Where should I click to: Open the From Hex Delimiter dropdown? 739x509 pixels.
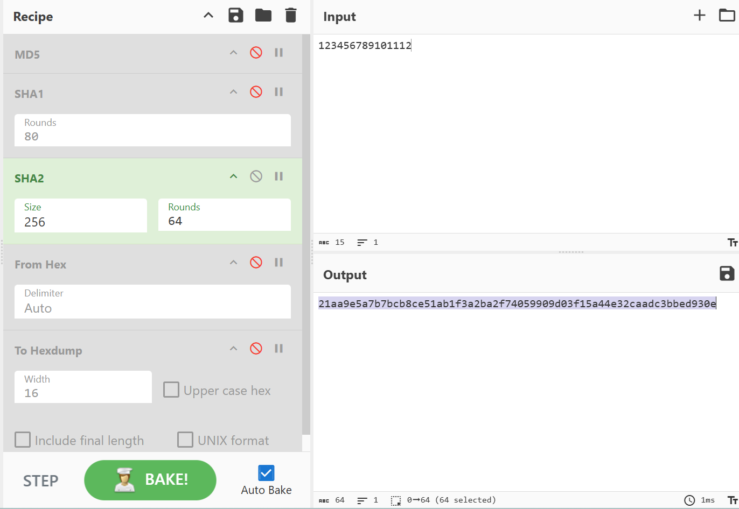pos(152,301)
